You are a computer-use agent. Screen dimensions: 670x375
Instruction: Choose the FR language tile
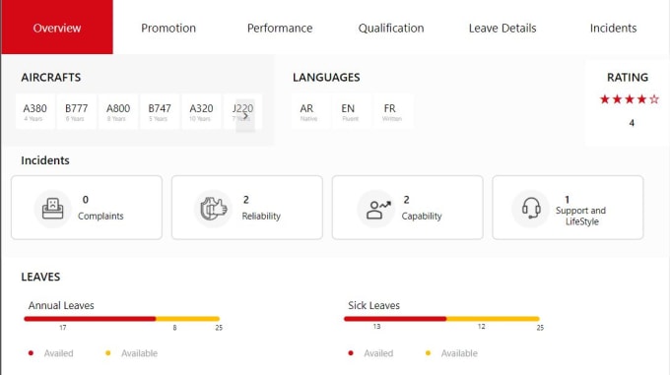click(x=392, y=112)
